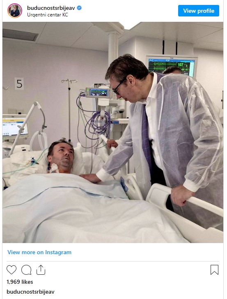This screenshot has width=227, height=299.
Task: Click the patient lying in bed
Action: pyautogui.click(x=60, y=156)
